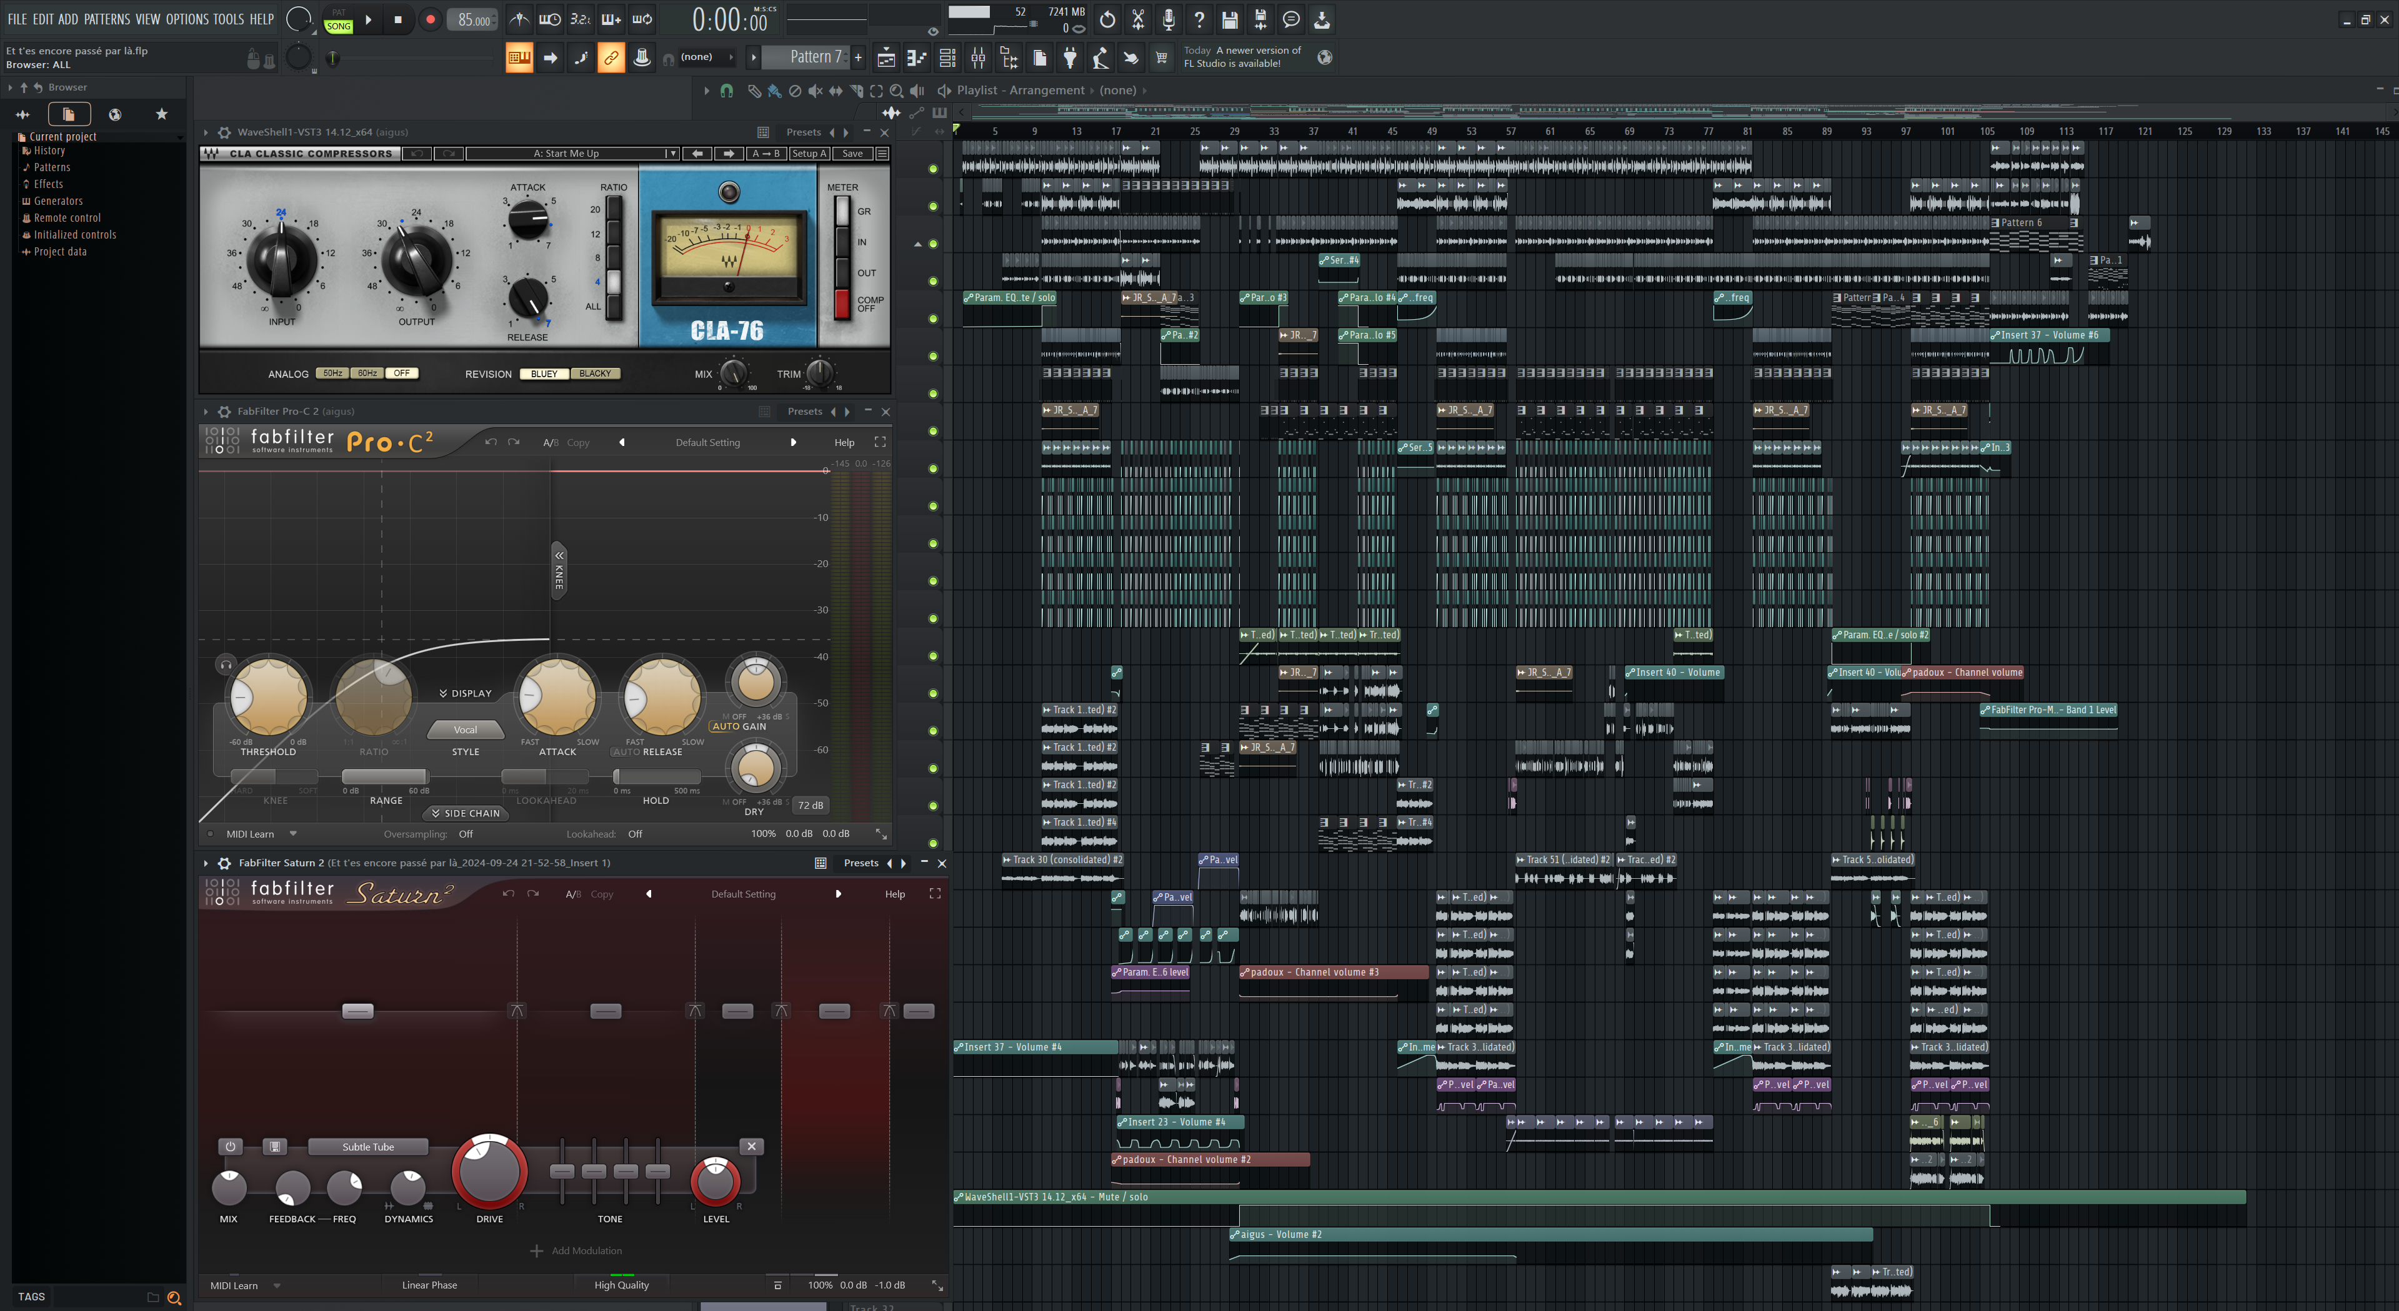Click the metronome icon

point(520,19)
